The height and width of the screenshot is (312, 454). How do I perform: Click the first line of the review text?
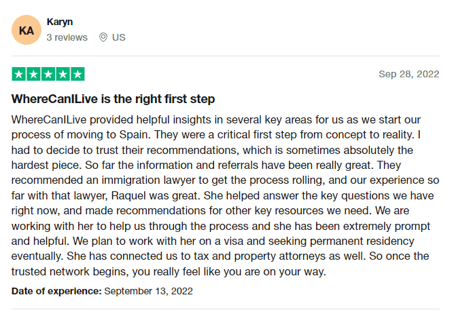tap(216, 119)
